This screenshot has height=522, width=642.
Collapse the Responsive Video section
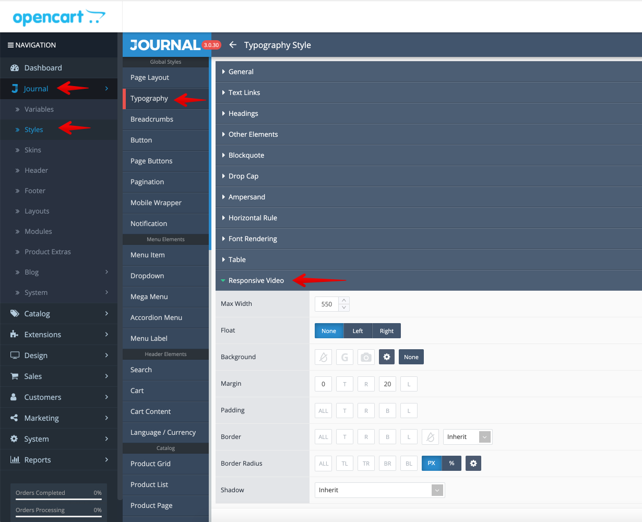click(429, 280)
